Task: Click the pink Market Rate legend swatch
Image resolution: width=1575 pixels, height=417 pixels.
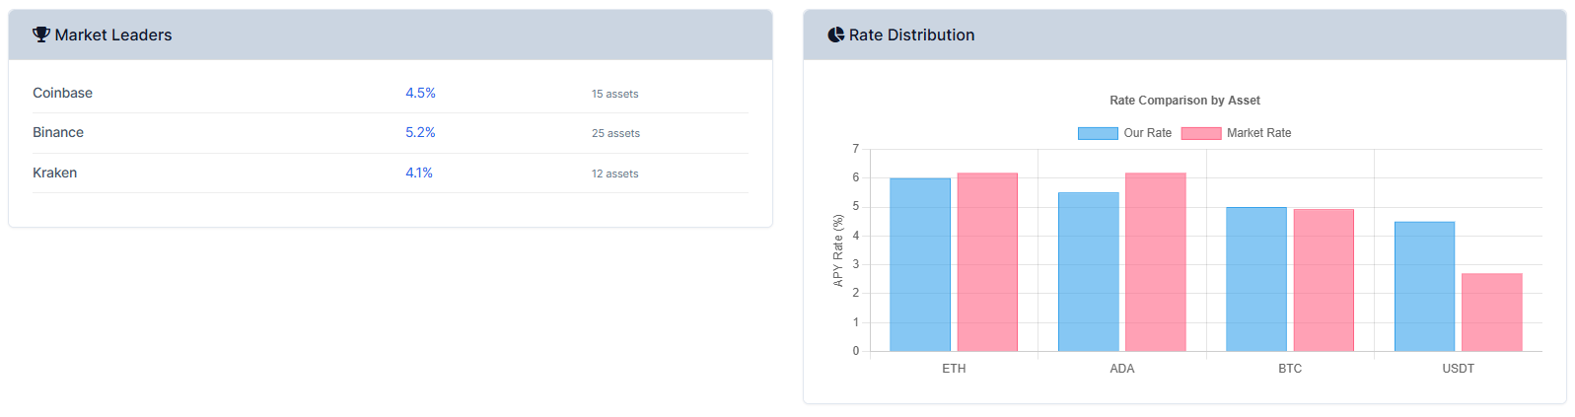Action: click(1201, 133)
